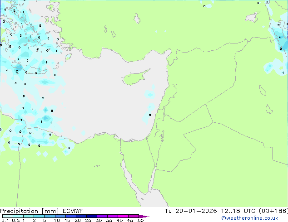Click the '10' legend scale label
The height and width of the screenshot is (222, 288).
[x=57, y=220]
